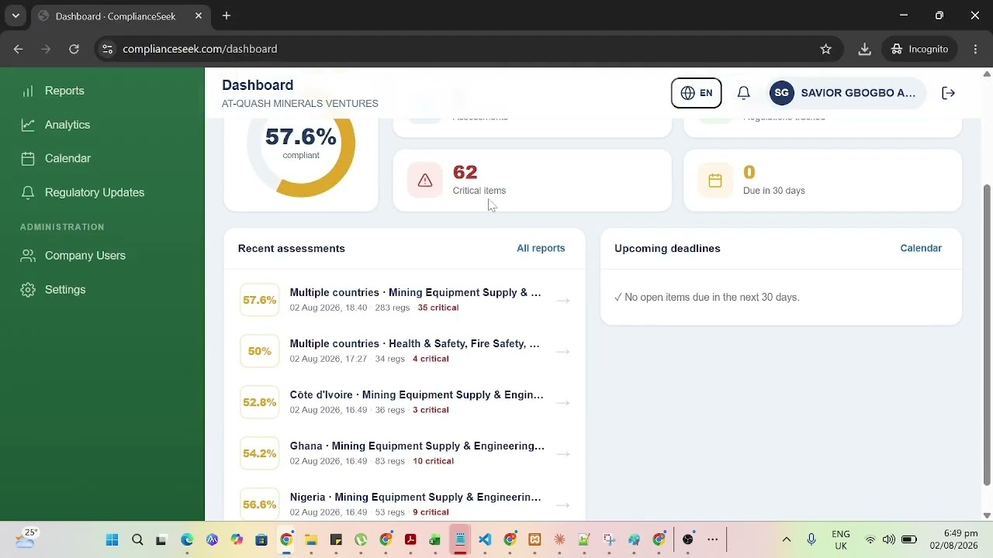Open the Côte d'Ivoire assessment

pyautogui.click(x=404, y=402)
